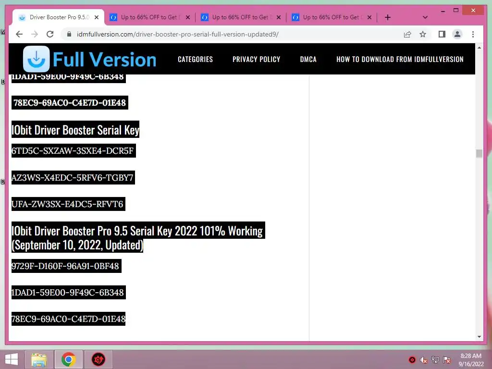
Task: Click serial key 6TD5C-SXZAW-3SXE4-DCR5F
Action: coord(74,150)
